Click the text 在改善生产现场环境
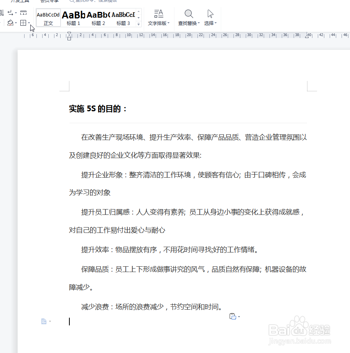The width and height of the screenshot is (350, 353). click(112, 137)
